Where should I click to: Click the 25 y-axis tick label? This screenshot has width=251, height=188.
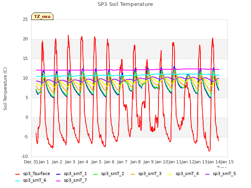25,20
